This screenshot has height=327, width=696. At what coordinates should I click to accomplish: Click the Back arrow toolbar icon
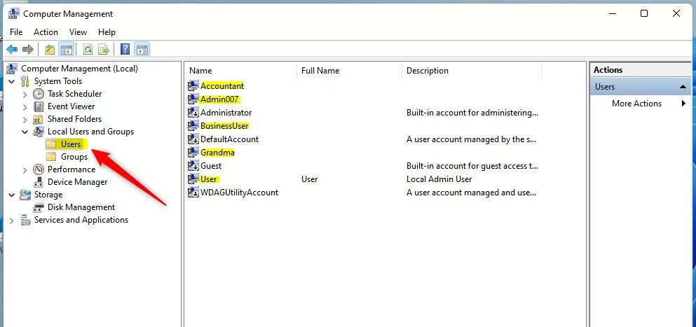pos(12,49)
